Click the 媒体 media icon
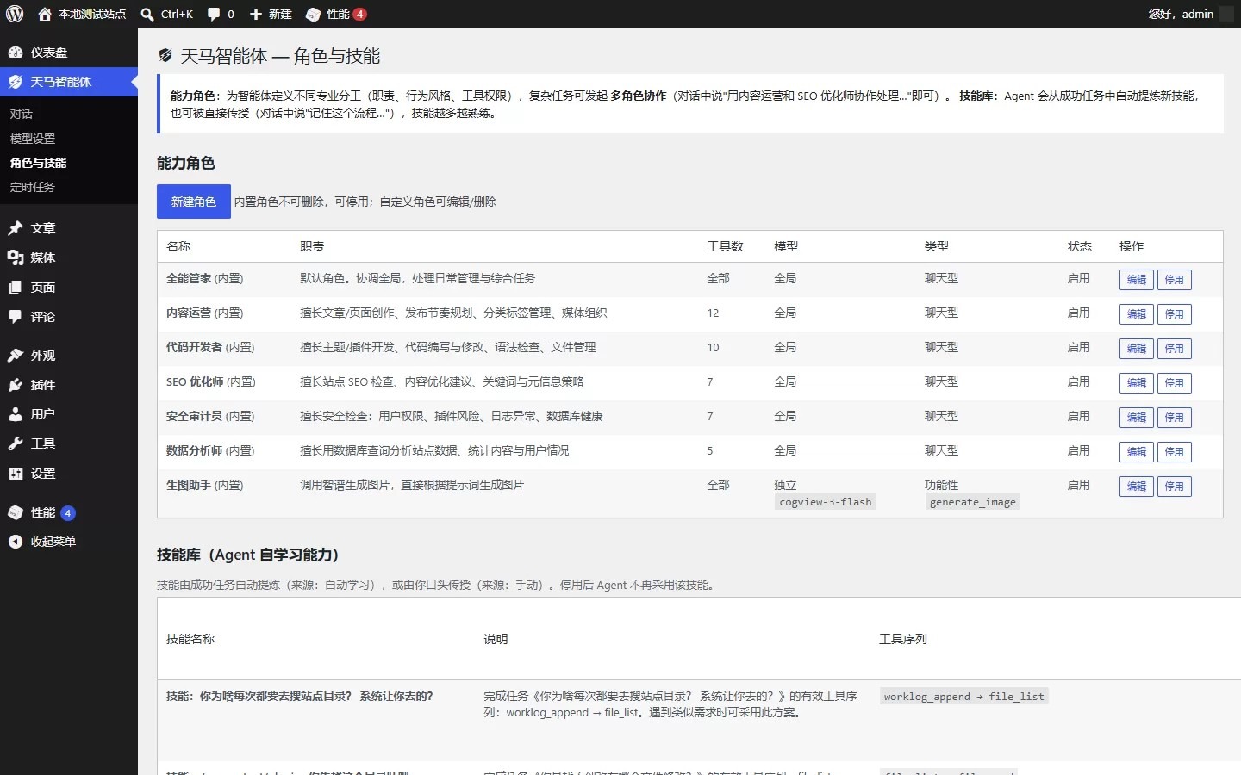The width and height of the screenshot is (1241, 775). 16,257
